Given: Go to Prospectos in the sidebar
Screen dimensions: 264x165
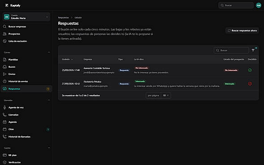Looking at the screenshot, I should pos(14,34).
